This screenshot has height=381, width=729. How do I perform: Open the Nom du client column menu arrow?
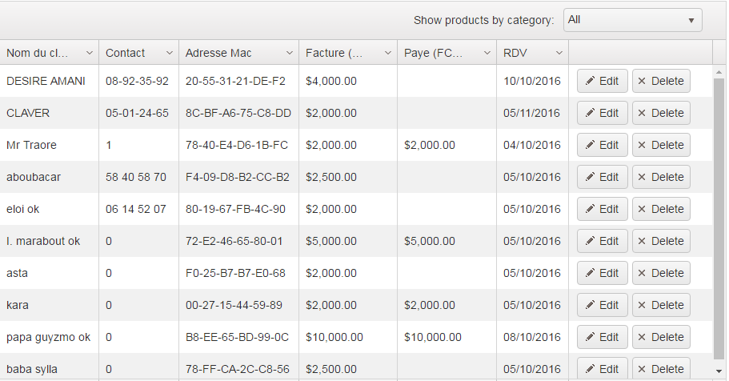click(x=88, y=53)
